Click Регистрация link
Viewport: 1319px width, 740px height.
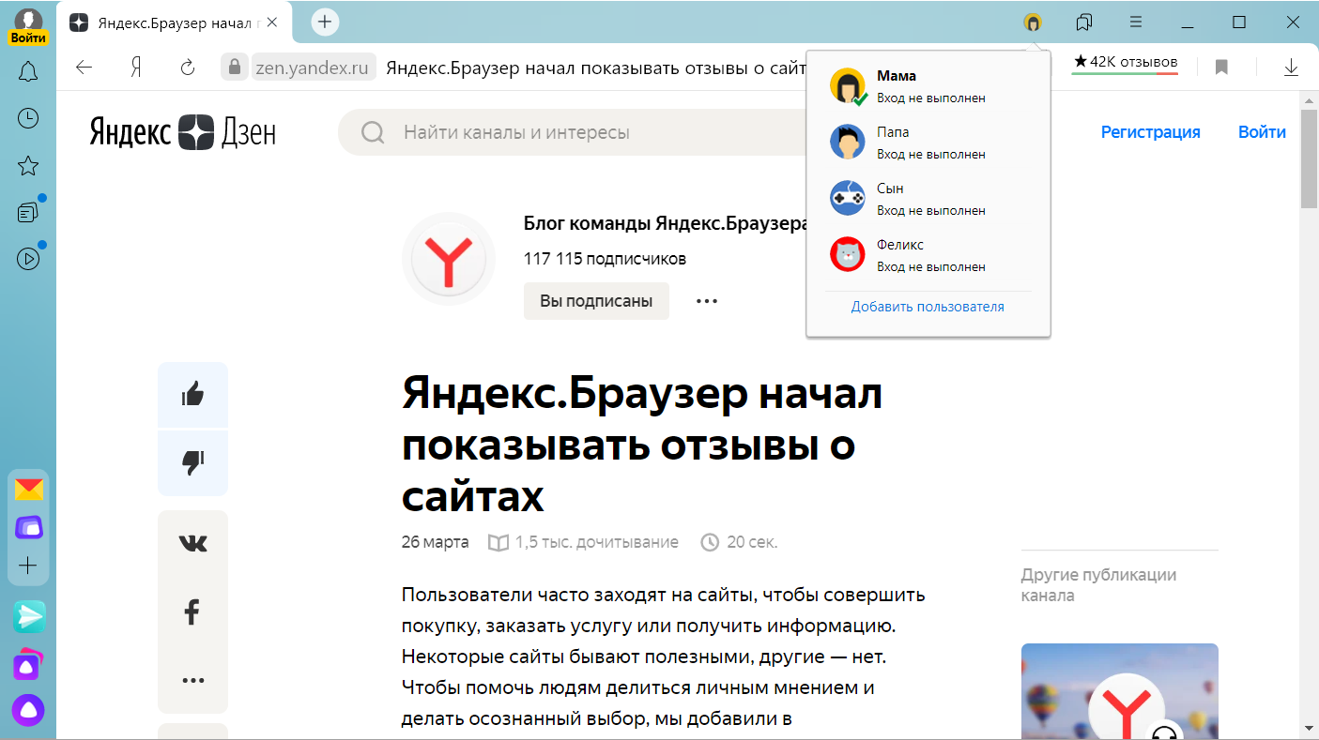click(x=1150, y=132)
